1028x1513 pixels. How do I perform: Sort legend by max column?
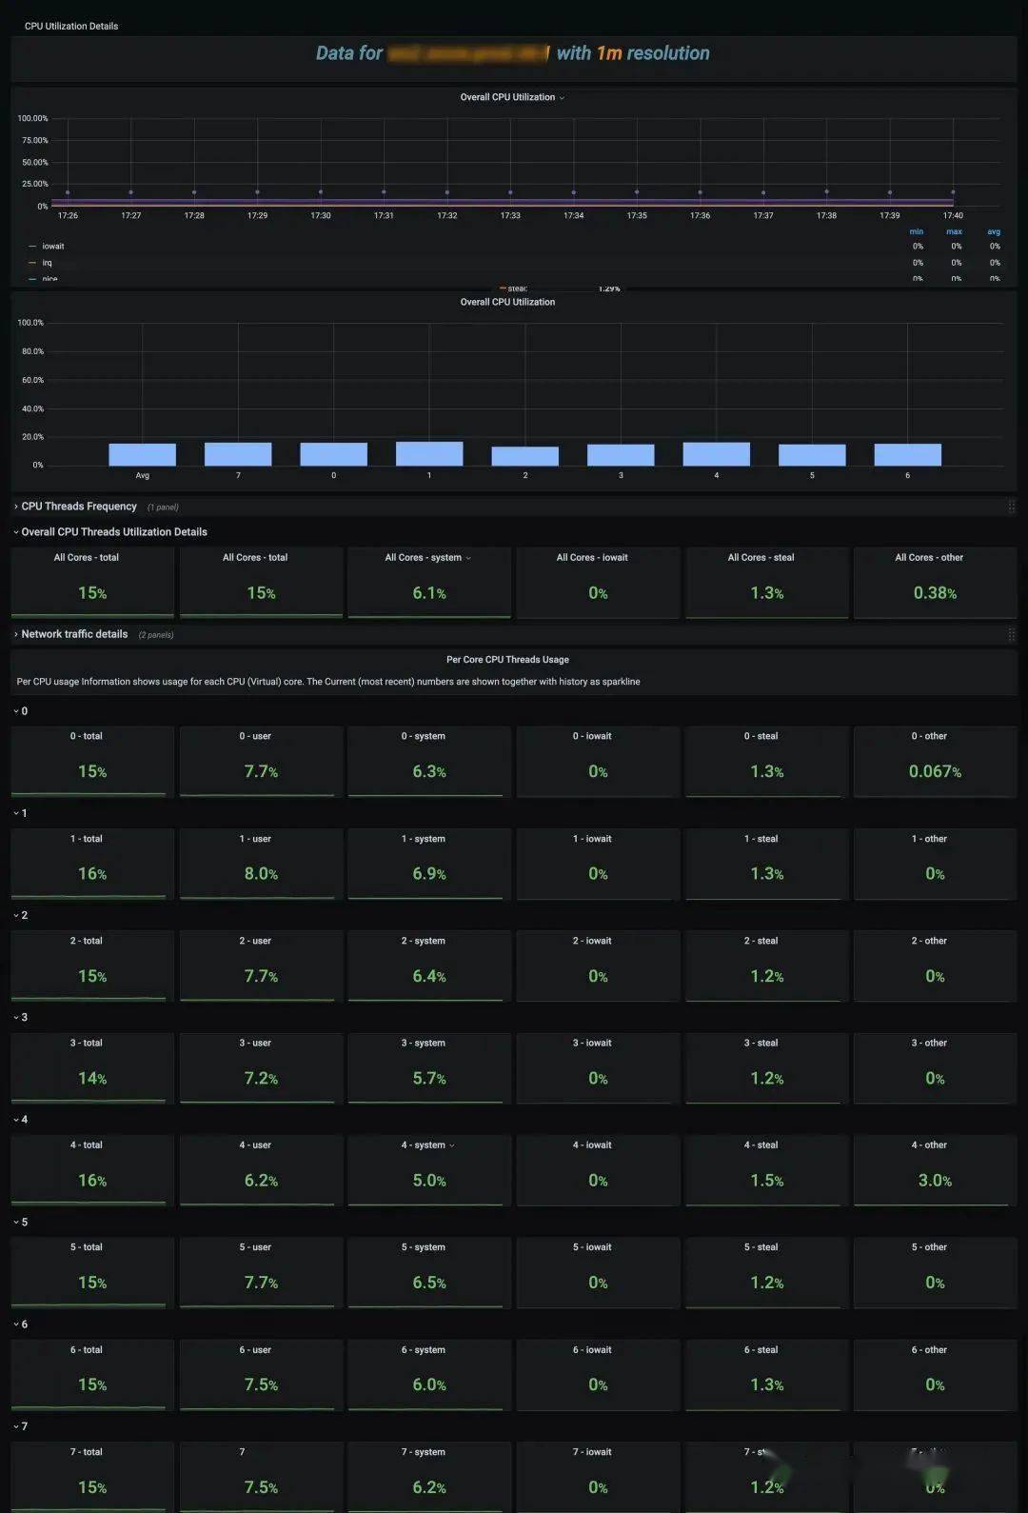[955, 231]
